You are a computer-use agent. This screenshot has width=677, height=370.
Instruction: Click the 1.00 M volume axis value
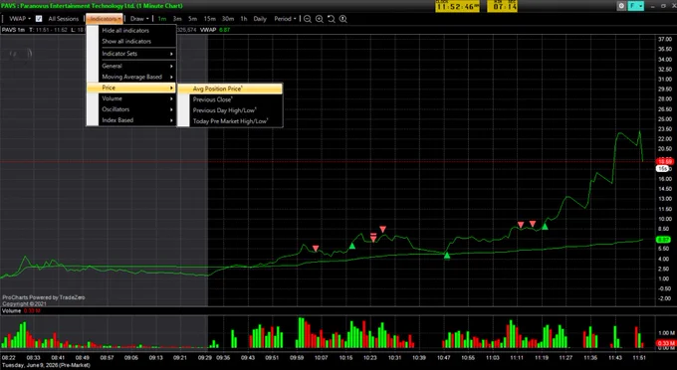coord(666,333)
